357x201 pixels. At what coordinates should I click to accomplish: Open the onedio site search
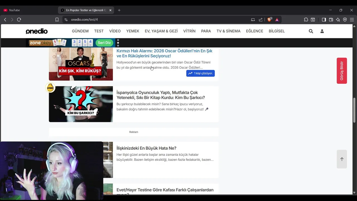tap(311, 31)
